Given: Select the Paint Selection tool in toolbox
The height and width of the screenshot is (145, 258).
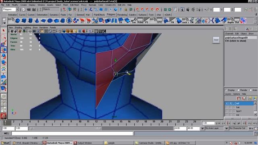Looking at the screenshot, I should [x=4, y=43].
